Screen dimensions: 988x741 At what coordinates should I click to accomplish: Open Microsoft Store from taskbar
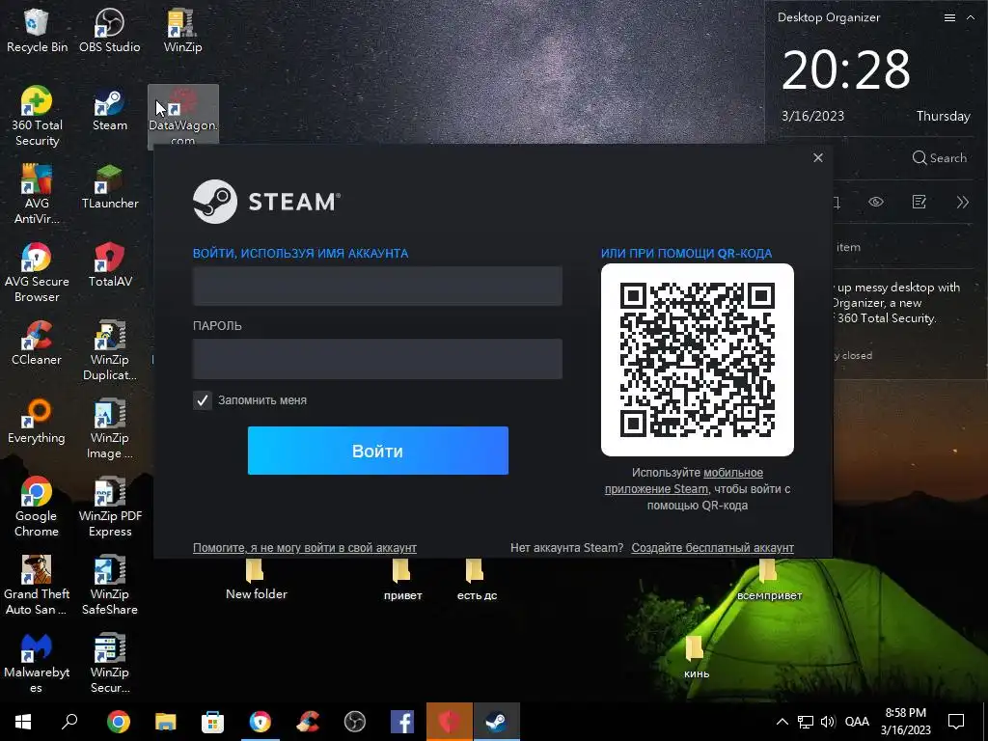[x=212, y=722]
